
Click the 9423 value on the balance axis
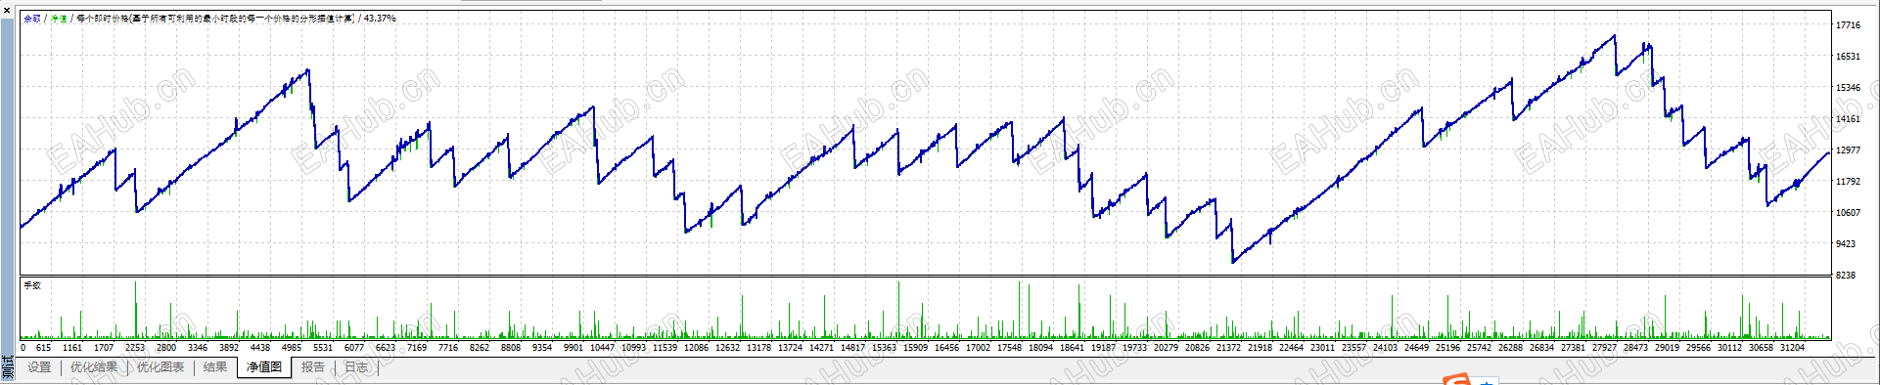point(1846,244)
